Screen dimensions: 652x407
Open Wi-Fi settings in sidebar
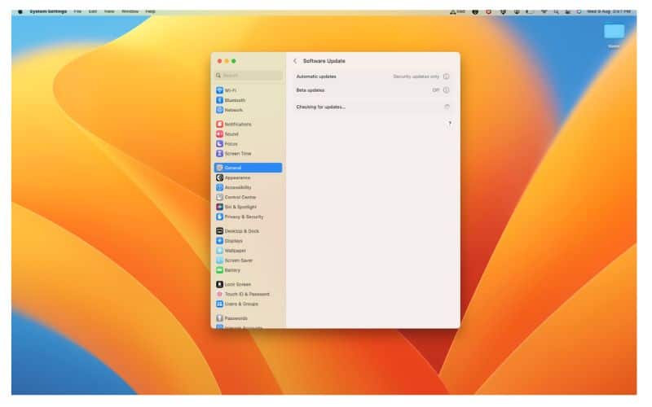pos(231,90)
